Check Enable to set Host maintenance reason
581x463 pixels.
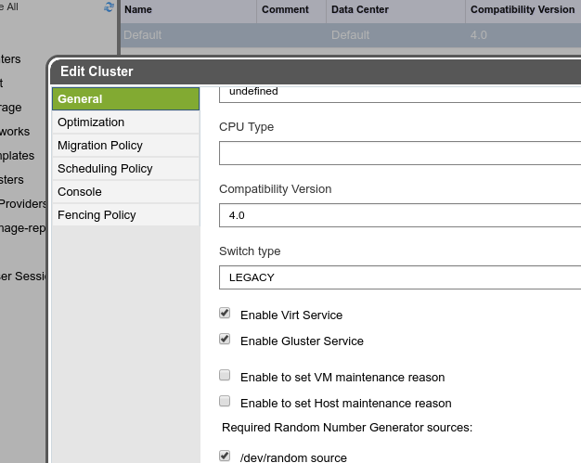click(x=225, y=402)
